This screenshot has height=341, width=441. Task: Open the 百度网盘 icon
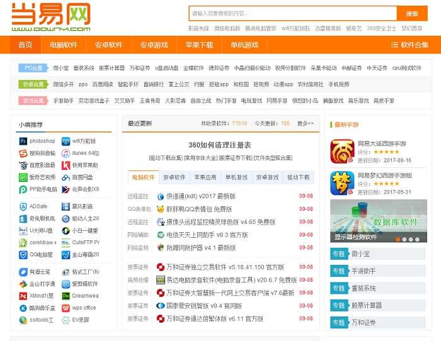click(66, 177)
